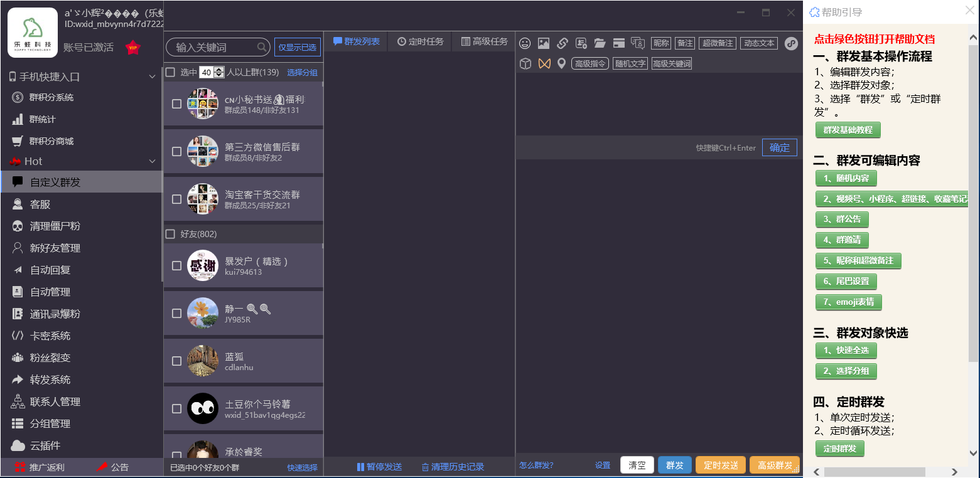
Task: Click the contact card icon
Action: (x=581, y=43)
